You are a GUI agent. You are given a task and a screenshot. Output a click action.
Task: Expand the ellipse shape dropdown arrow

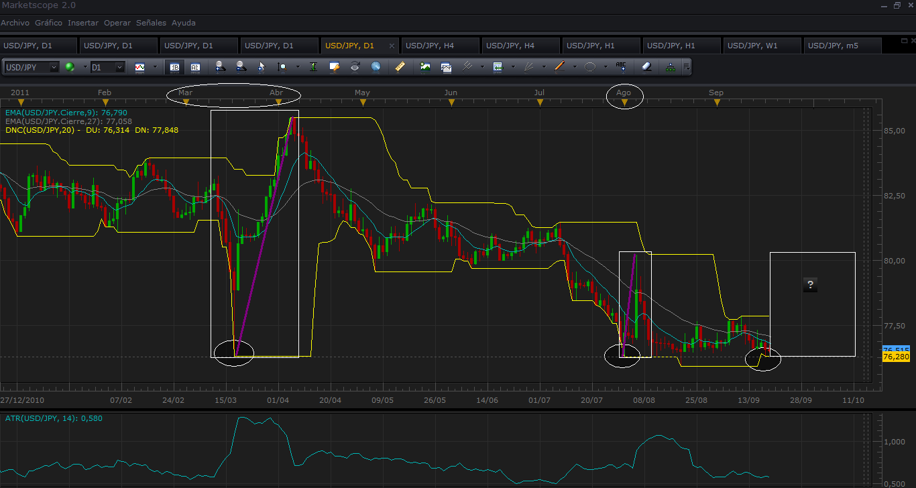tap(606, 67)
